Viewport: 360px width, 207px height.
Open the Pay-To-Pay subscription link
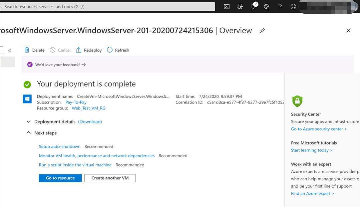tap(76, 103)
